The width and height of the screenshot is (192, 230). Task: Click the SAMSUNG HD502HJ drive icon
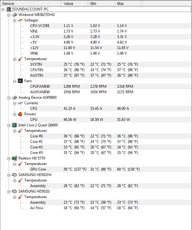coord(14,175)
